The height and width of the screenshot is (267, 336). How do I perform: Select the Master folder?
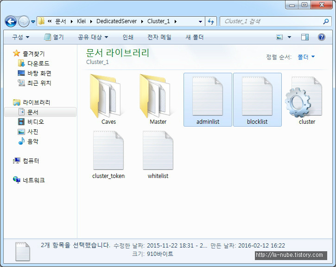pyautogui.click(x=158, y=100)
